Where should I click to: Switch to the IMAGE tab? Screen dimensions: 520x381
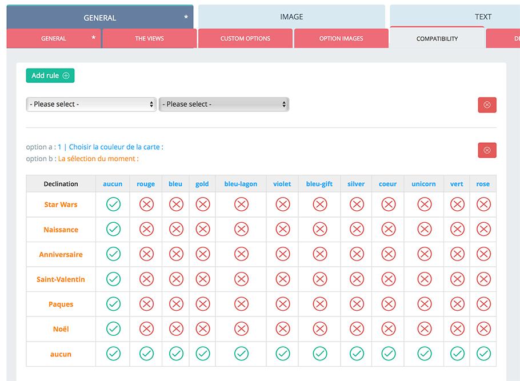pyautogui.click(x=291, y=17)
